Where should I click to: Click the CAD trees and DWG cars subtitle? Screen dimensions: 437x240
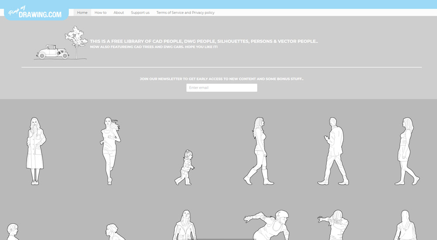(x=153, y=47)
